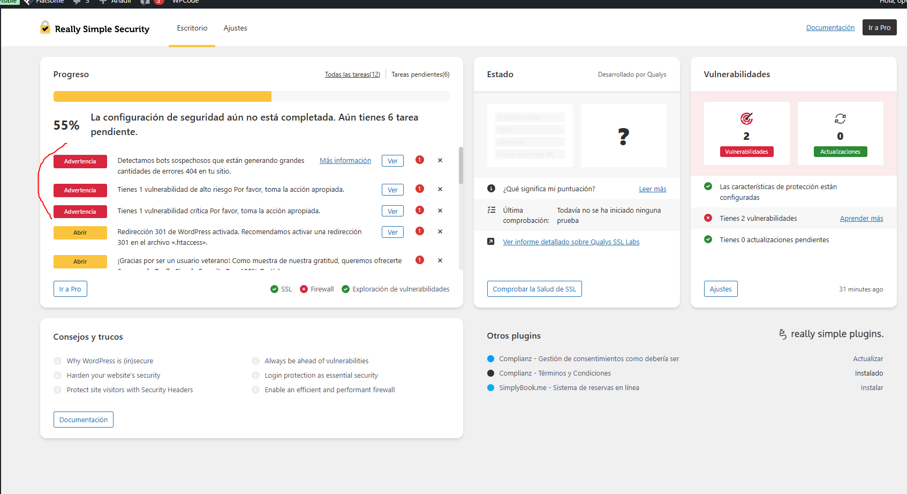
Task: Click Ver for high risk vulnerability
Action: click(x=392, y=190)
